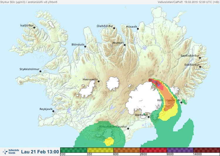Click the Blönduós marker dot
The height and width of the screenshot is (156, 220).
pyautogui.click(x=85, y=47)
